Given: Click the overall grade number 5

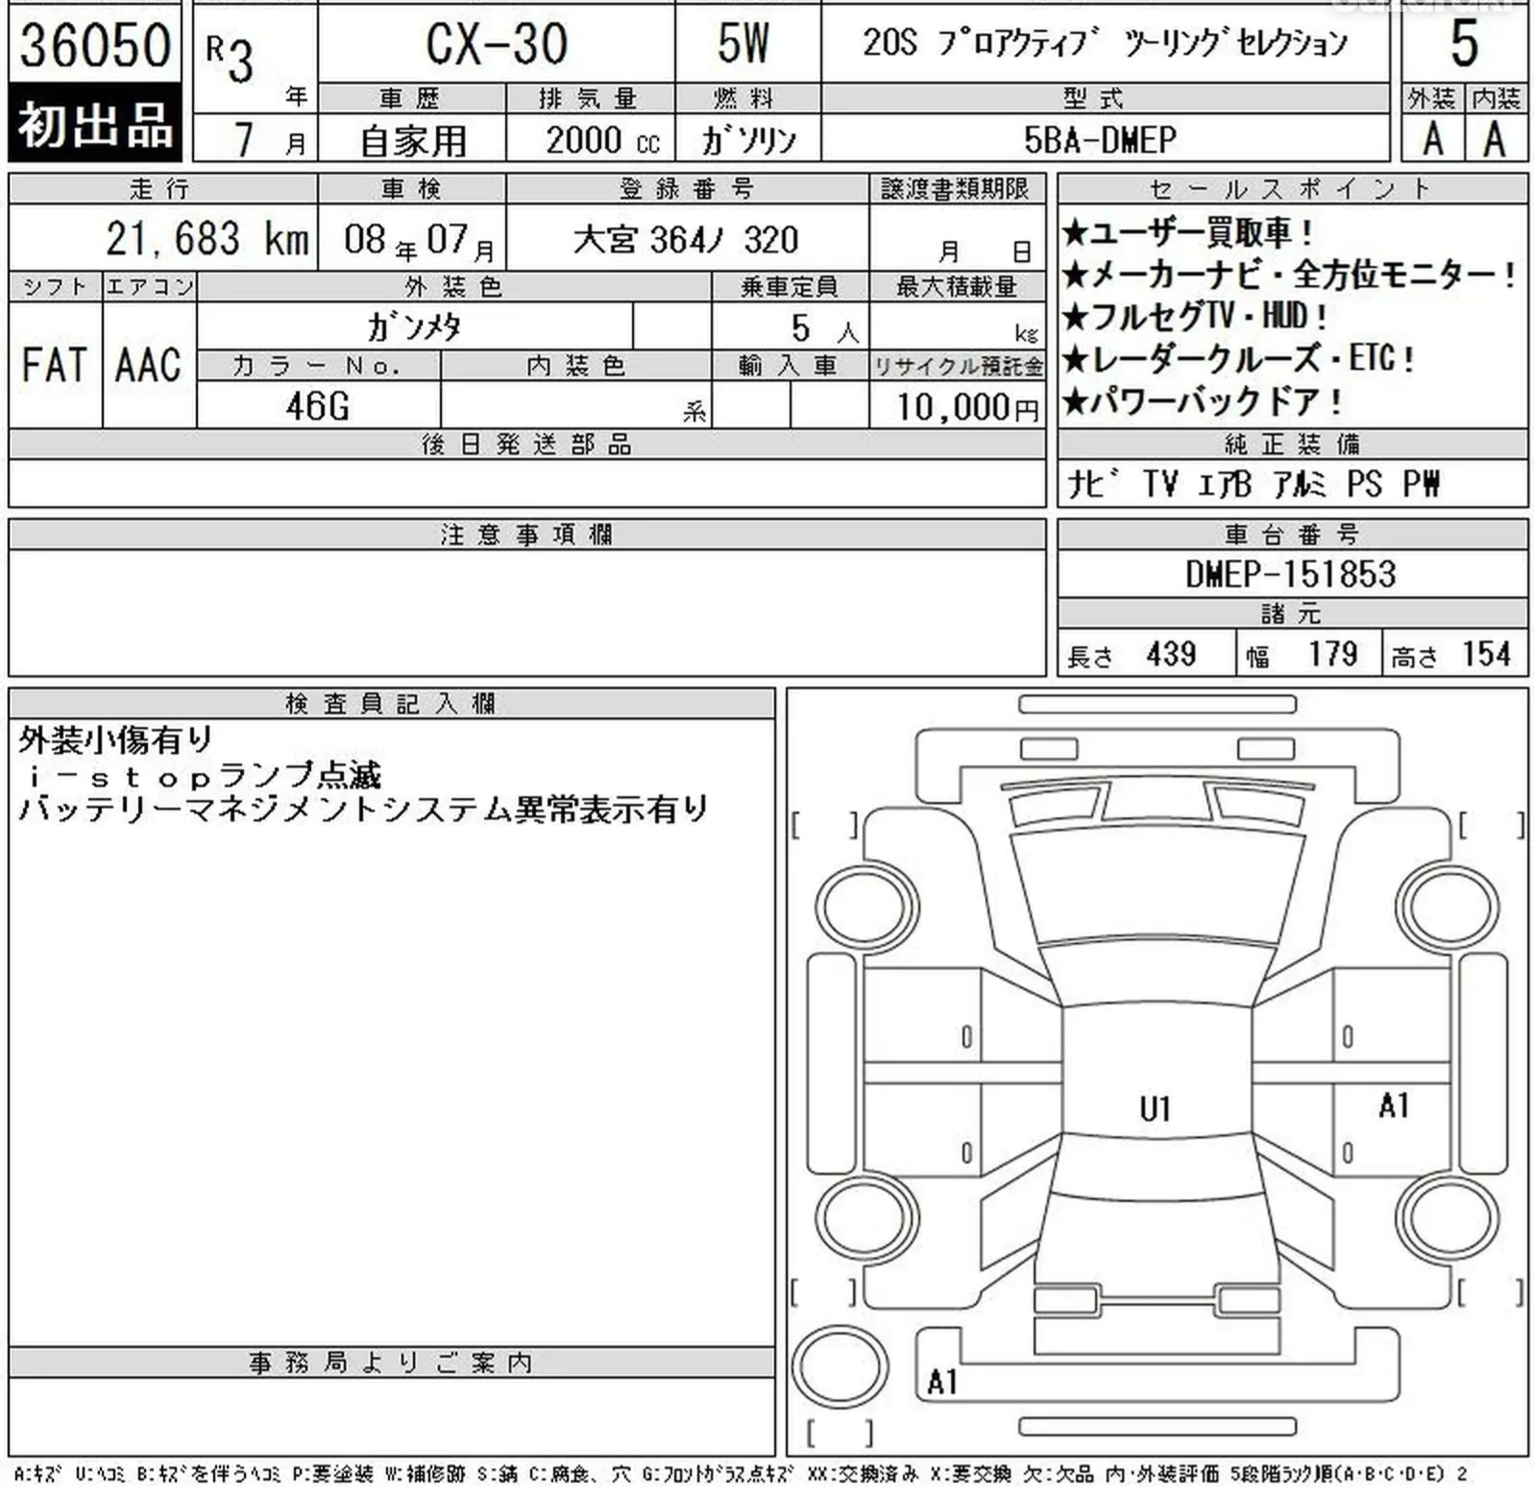Looking at the screenshot, I should (1463, 43).
